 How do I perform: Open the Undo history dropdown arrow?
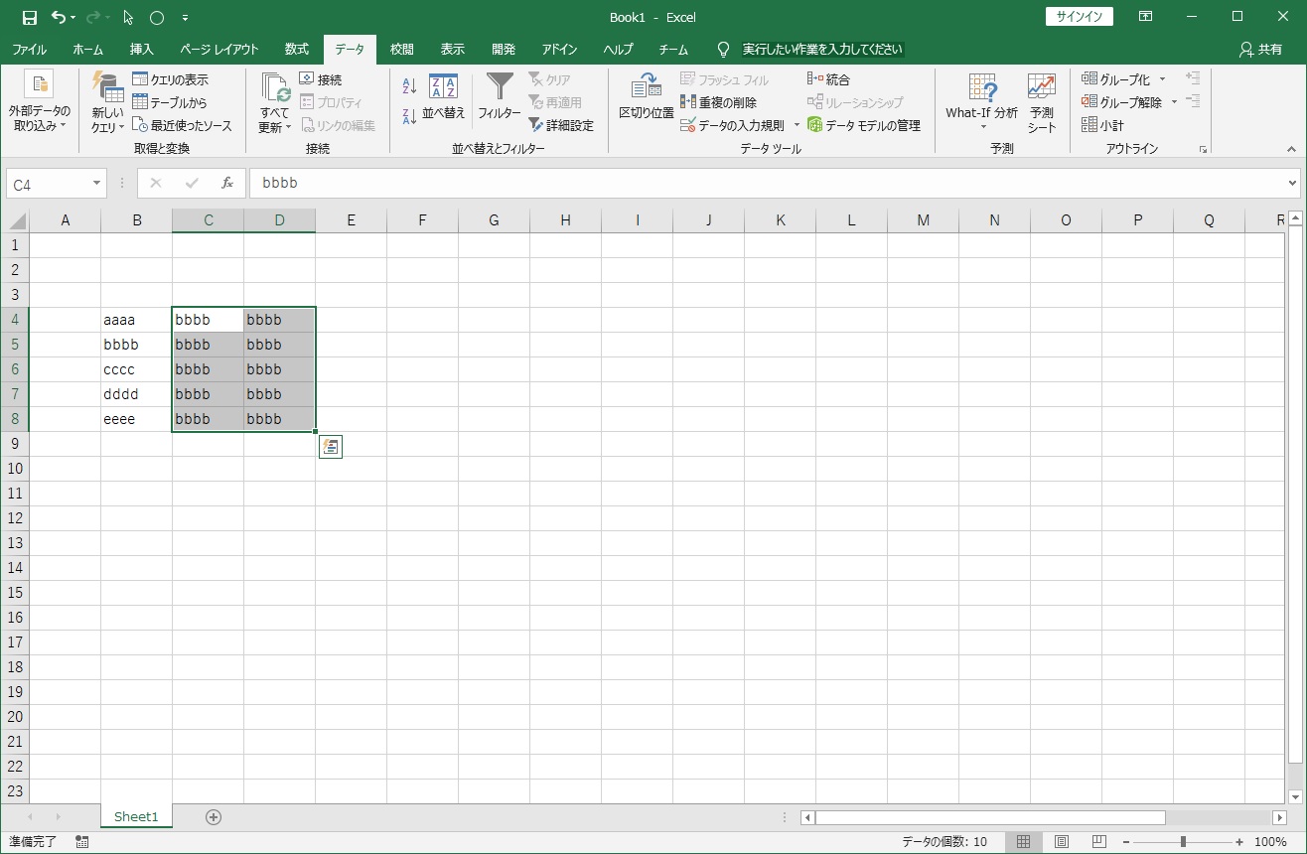click(x=73, y=18)
